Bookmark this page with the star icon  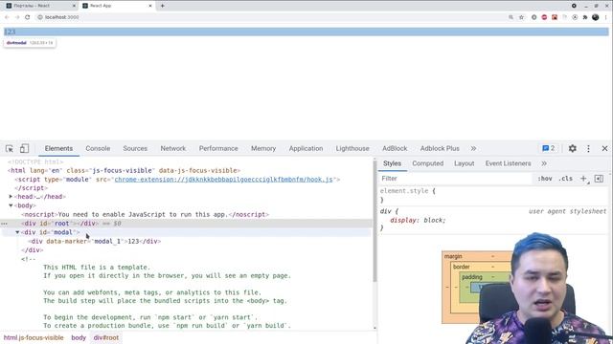[521, 17]
